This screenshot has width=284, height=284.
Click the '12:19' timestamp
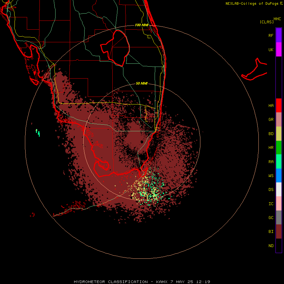(x=203, y=282)
